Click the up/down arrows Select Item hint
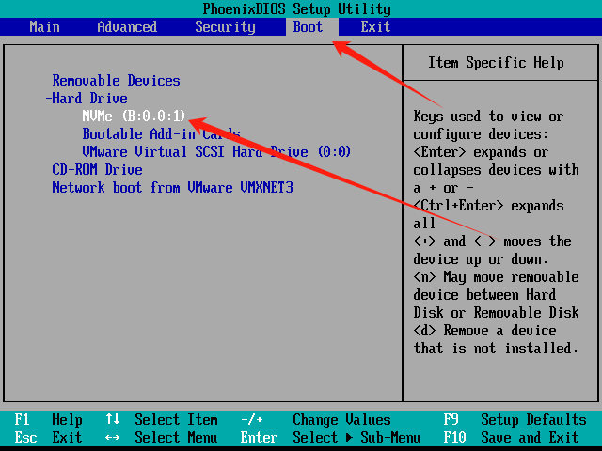602x451 pixels. pos(162,420)
